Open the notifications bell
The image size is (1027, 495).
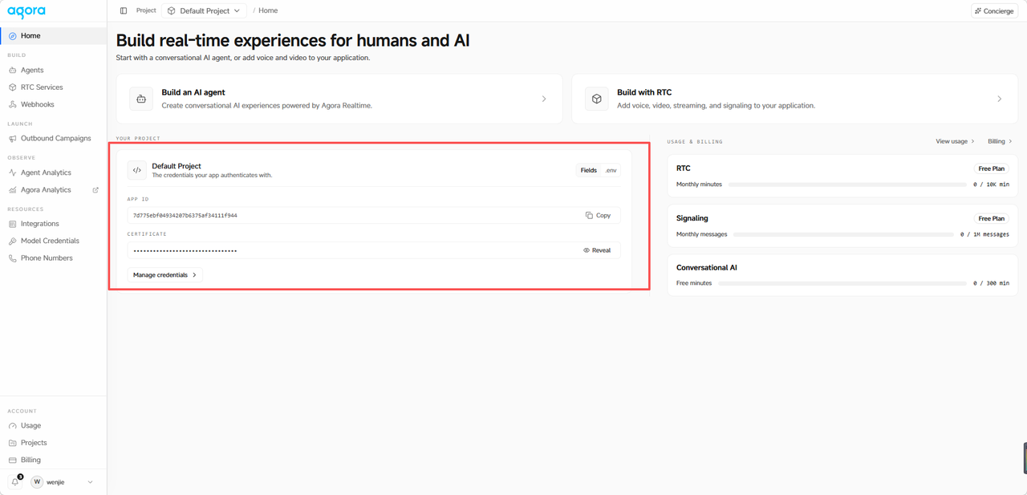pos(15,482)
